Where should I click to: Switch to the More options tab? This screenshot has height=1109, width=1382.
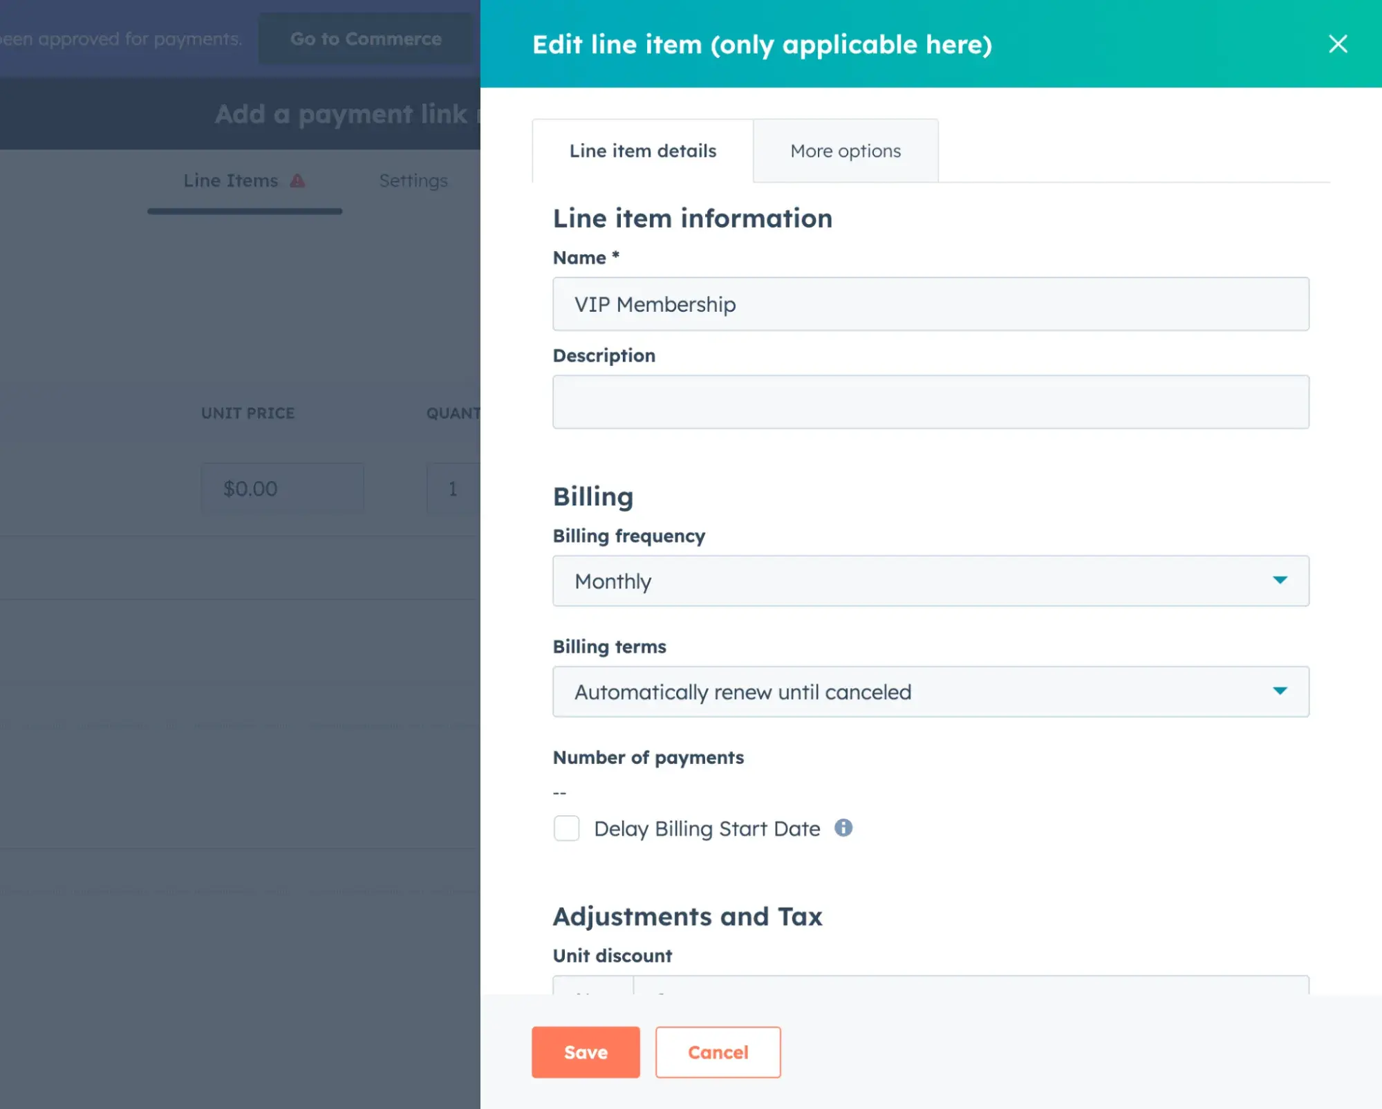click(846, 151)
